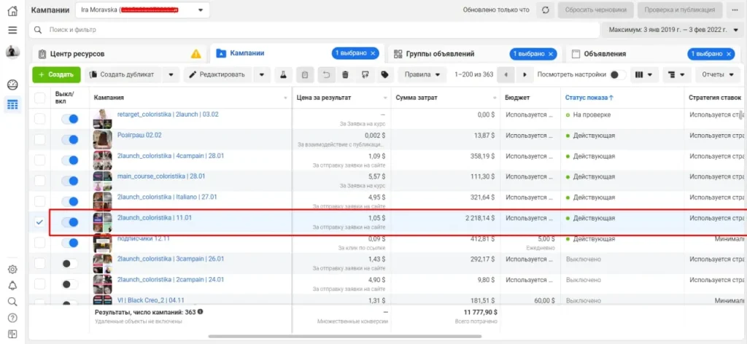Open the Ira Moravska account selector
This screenshot has width=747, height=344.
[x=142, y=10]
